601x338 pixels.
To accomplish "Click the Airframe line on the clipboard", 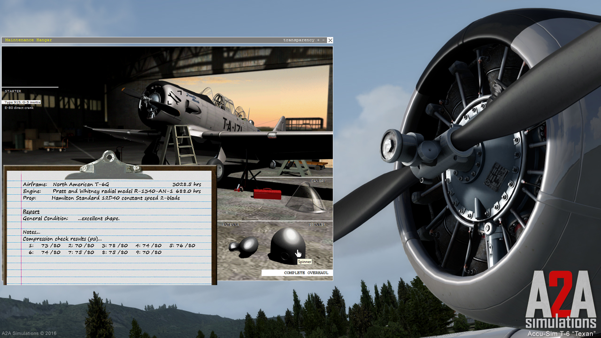I will (x=112, y=184).
